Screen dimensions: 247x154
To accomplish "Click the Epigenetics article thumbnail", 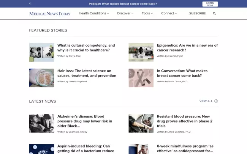I will point(141,52).
